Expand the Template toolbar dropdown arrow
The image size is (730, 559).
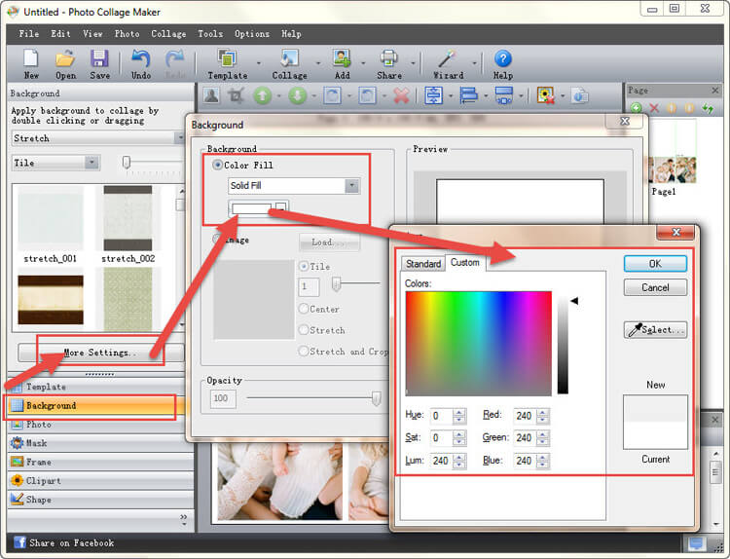coord(258,63)
